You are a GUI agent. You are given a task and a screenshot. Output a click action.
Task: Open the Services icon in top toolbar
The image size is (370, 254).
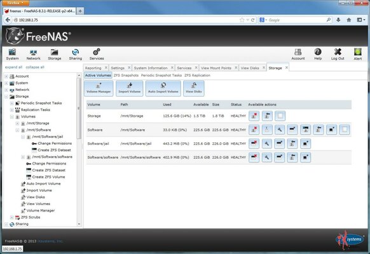(x=97, y=55)
